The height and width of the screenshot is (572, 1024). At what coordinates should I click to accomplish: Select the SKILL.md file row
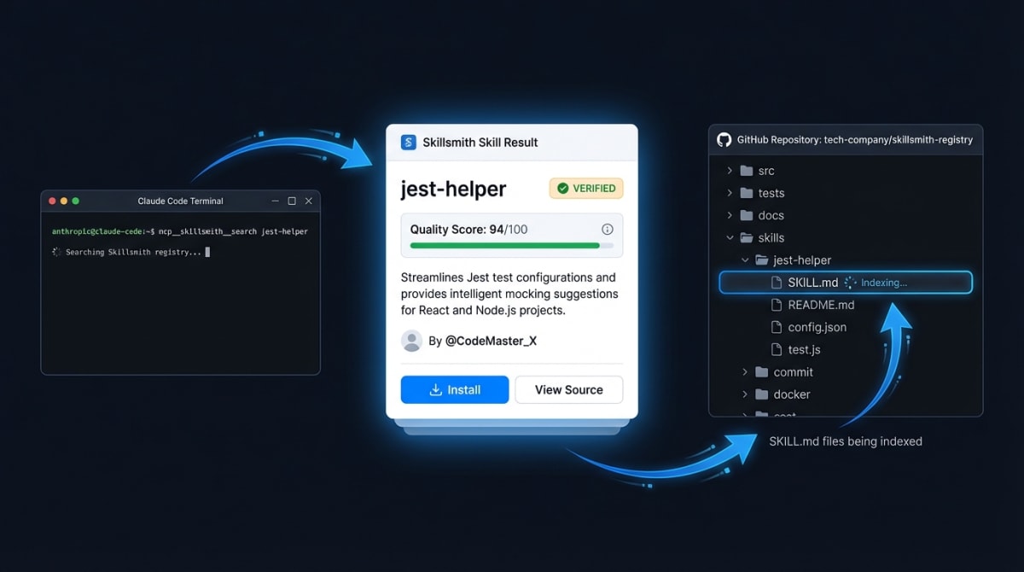click(x=846, y=283)
